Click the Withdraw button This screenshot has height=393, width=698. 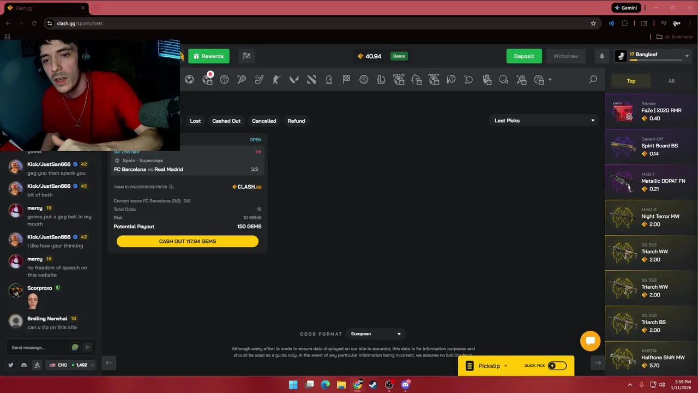click(565, 56)
